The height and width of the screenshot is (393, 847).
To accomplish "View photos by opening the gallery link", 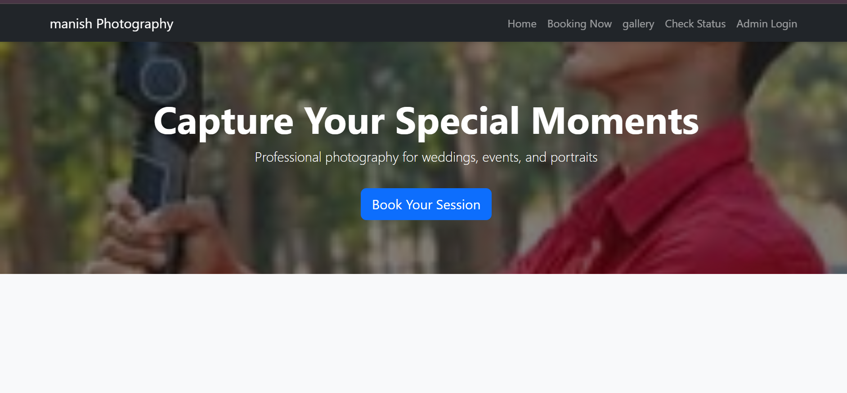I will [x=638, y=24].
